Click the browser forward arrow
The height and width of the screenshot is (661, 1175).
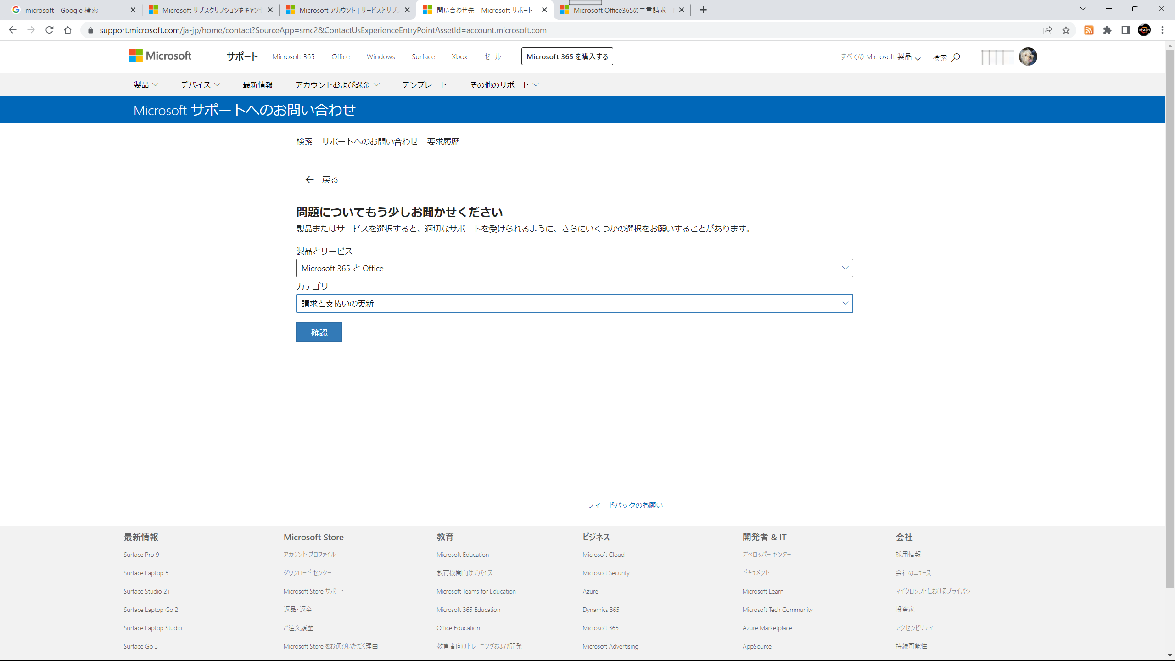pos(31,30)
